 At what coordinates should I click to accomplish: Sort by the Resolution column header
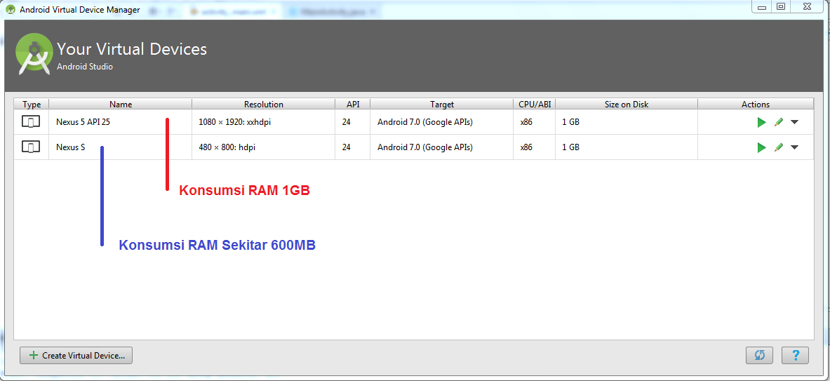(264, 105)
